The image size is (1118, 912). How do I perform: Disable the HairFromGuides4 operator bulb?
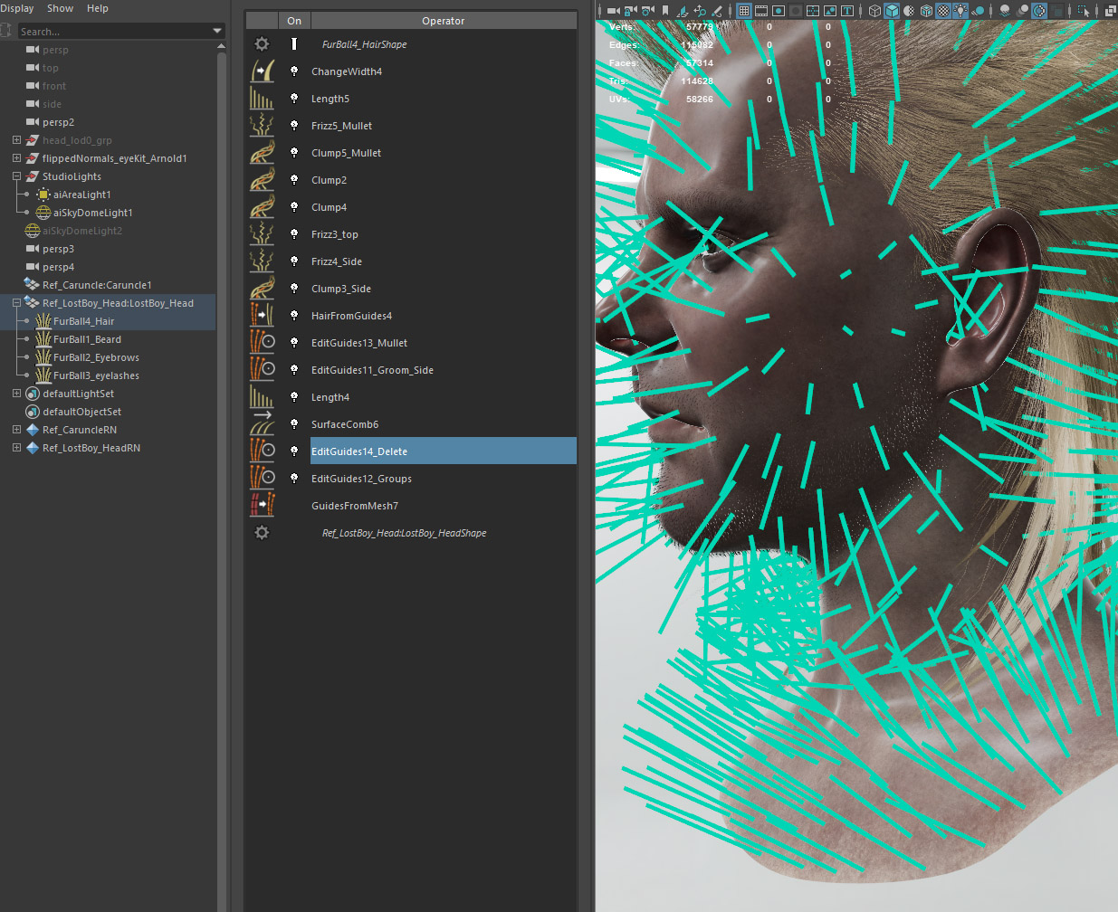click(x=294, y=316)
